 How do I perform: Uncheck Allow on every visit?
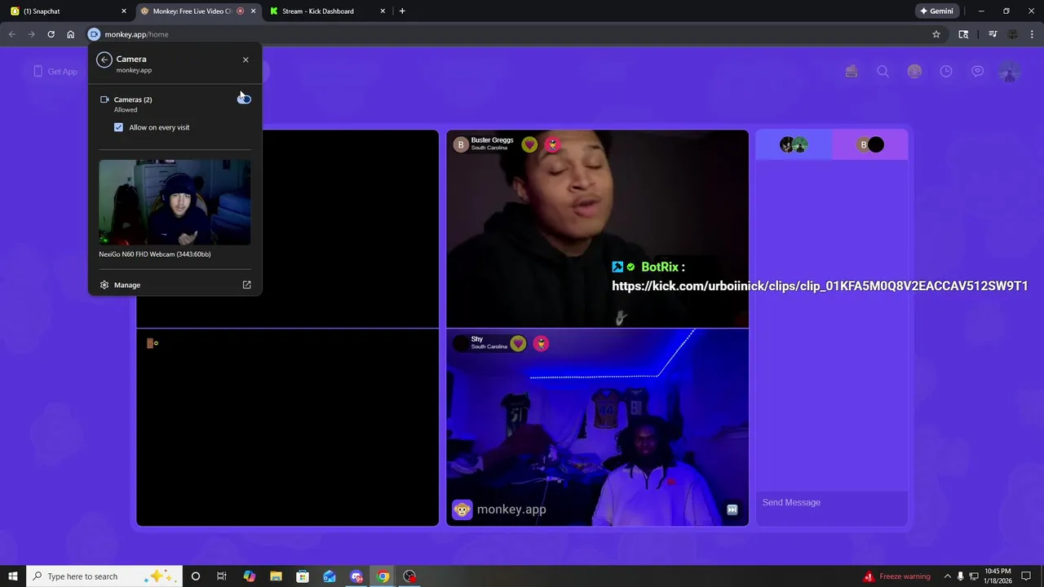tap(119, 127)
